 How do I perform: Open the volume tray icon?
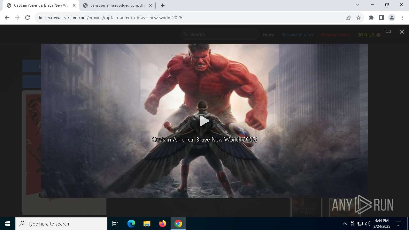pyautogui.click(x=368, y=224)
